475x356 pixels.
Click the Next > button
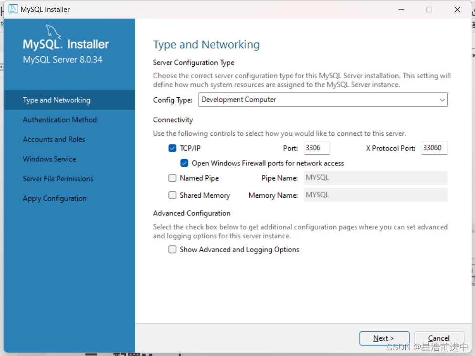(384, 338)
